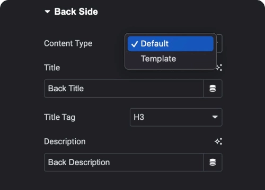Click the word Template in the dropdown list

158,59
